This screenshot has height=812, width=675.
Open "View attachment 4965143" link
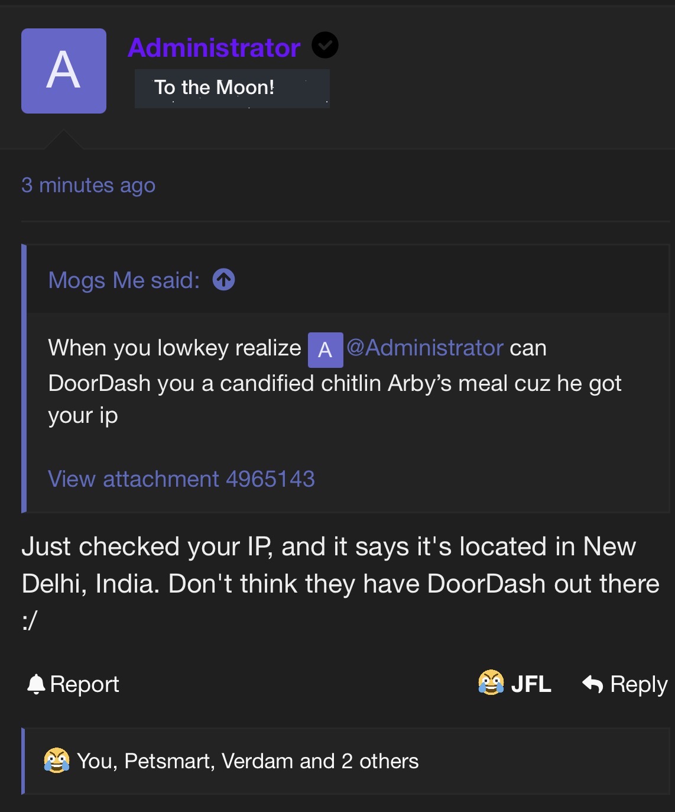click(x=181, y=479)
